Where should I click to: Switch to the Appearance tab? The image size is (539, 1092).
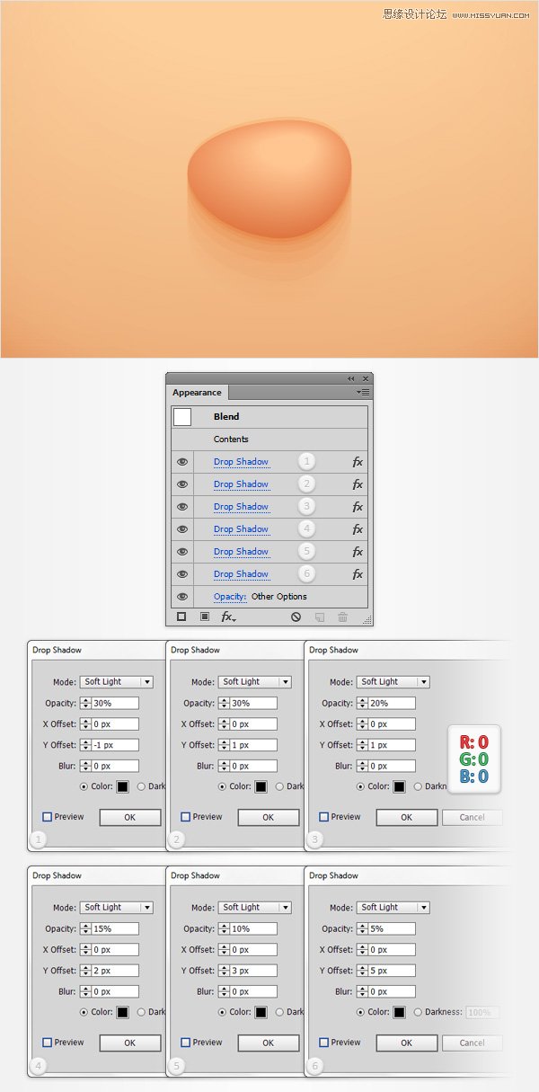[x=198, y=393]
